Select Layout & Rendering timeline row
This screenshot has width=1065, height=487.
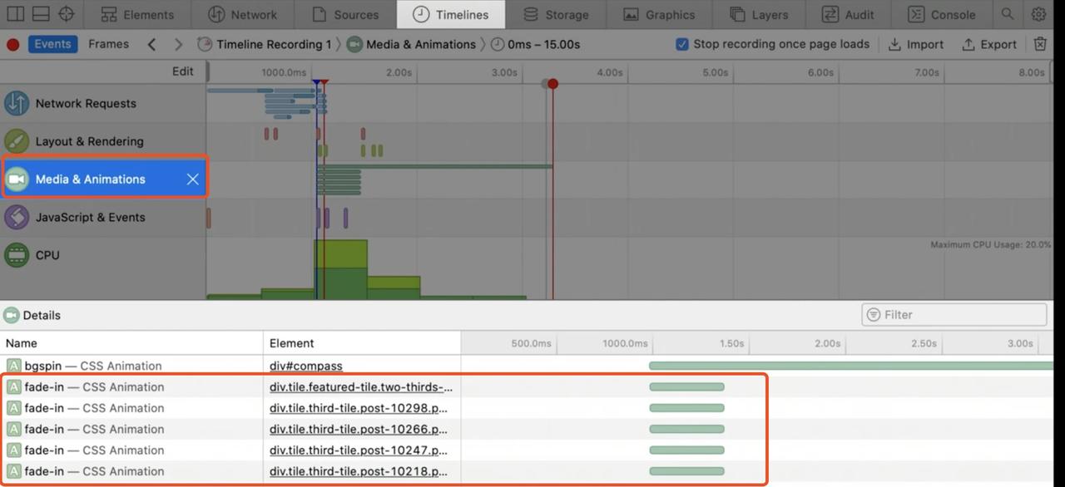point(103,141)
